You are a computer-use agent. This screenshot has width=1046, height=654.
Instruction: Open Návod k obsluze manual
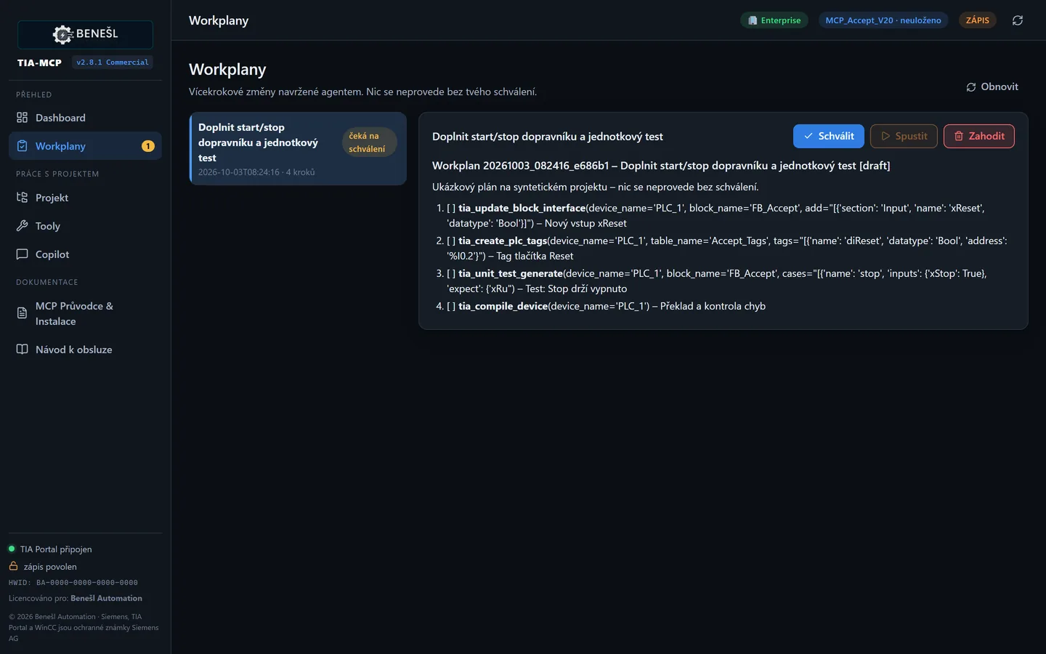pyautogui.click(x=85, y=350)
